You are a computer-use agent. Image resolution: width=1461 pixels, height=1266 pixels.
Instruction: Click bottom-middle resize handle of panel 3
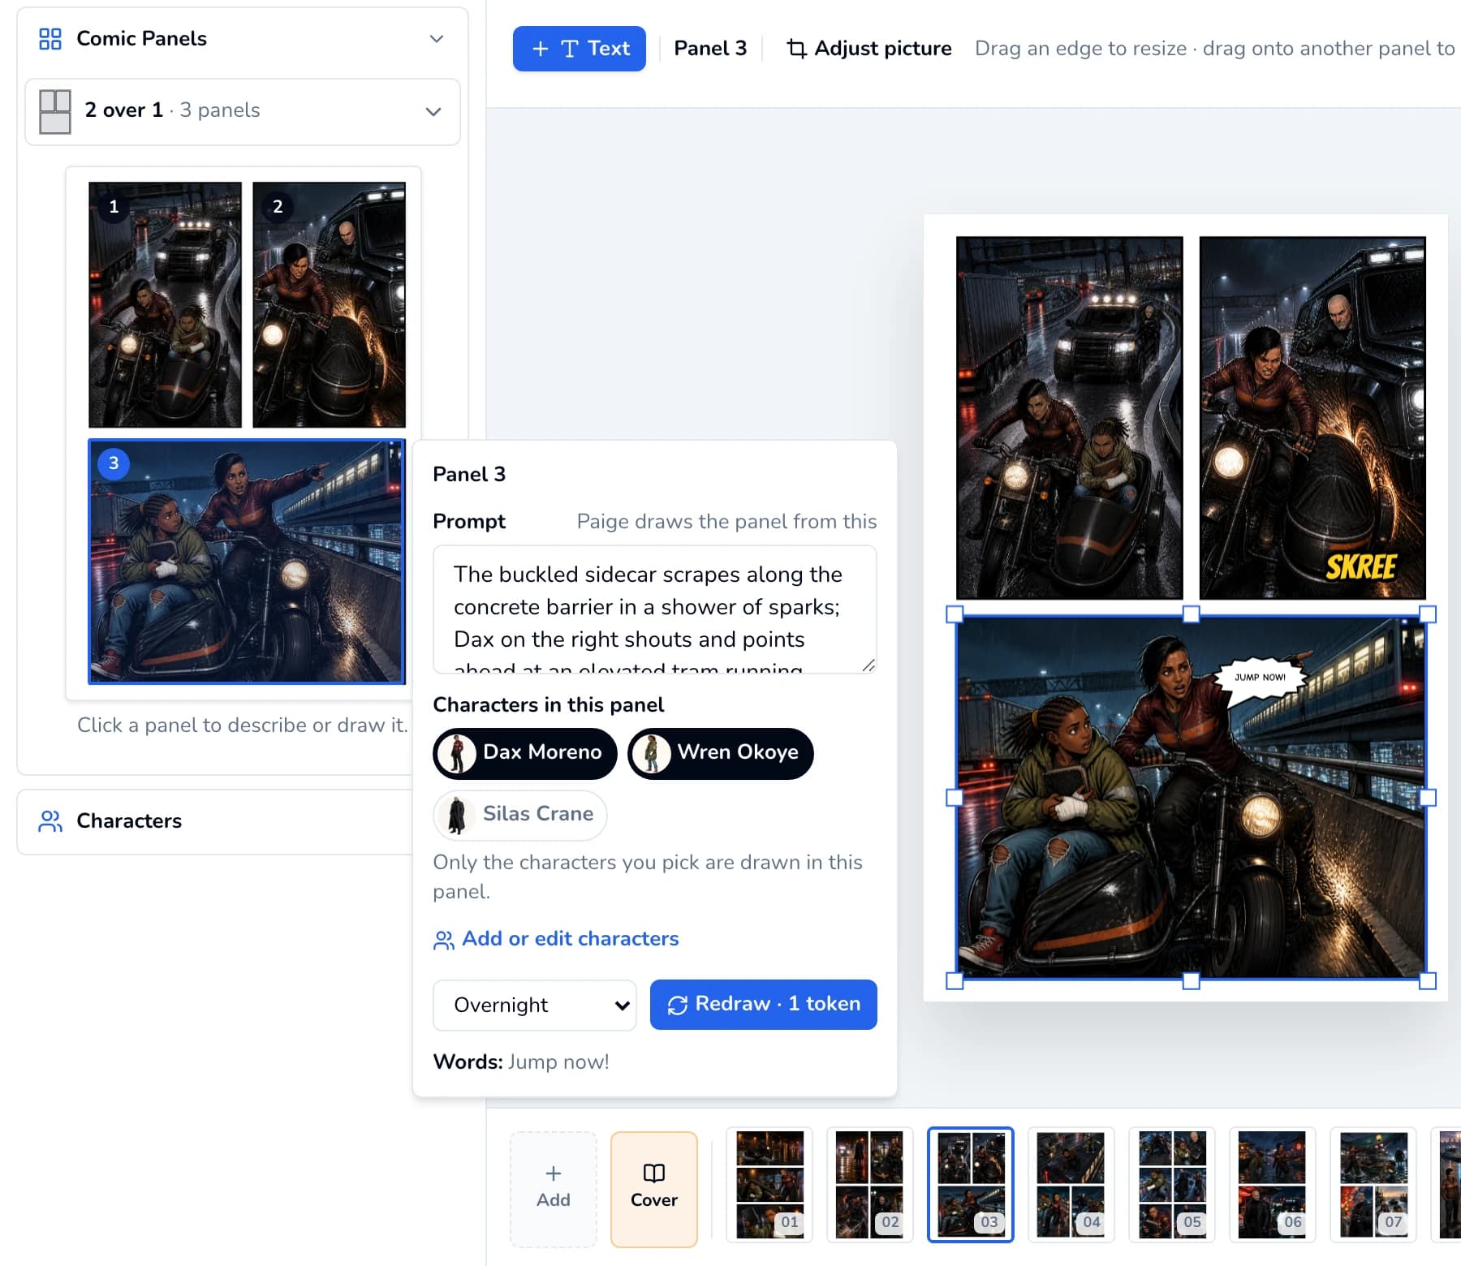[1191, 981]
